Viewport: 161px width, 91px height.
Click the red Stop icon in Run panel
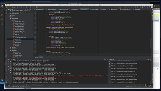(x=8, y=64)
